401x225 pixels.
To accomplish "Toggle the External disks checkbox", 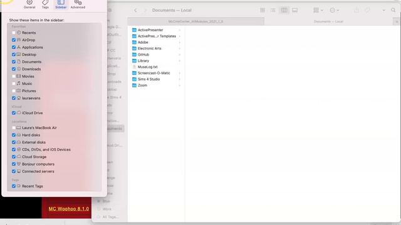I will click(14, 142).
